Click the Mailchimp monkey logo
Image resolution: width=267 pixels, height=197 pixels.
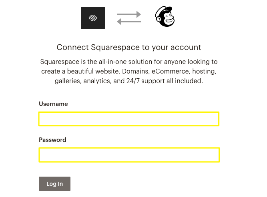(165, 18)
